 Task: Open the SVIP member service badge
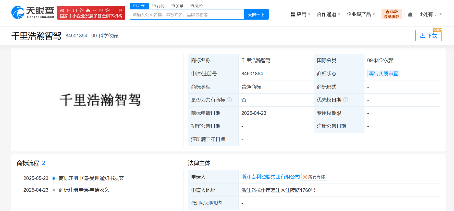point(391,14)
